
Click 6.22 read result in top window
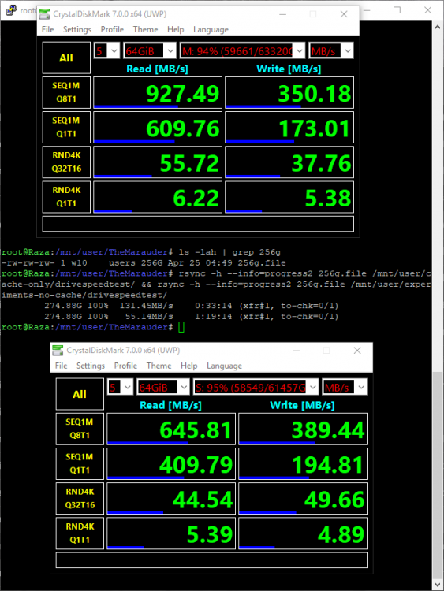click(158, 197)
